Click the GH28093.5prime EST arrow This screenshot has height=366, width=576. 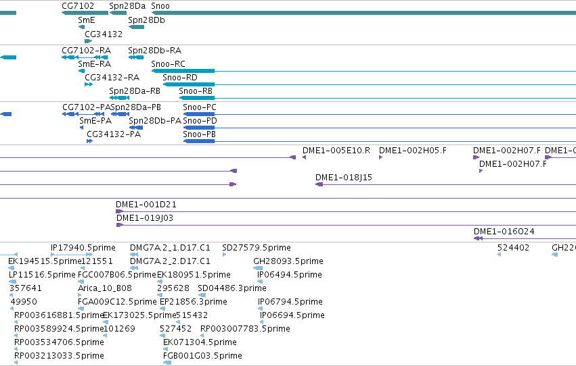(258, 268)
